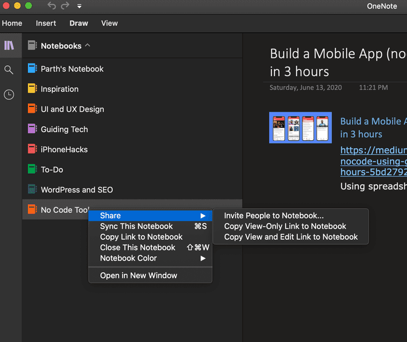Open the WordPress and SEO notebook
407x342 pixels.
point(132,190)
